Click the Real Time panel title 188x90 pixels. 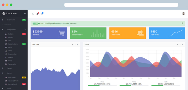coord(36,44)
